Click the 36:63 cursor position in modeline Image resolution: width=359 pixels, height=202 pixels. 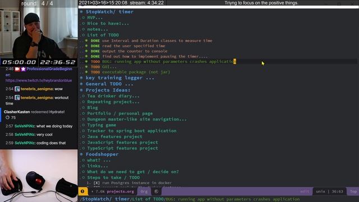point(337,191)
